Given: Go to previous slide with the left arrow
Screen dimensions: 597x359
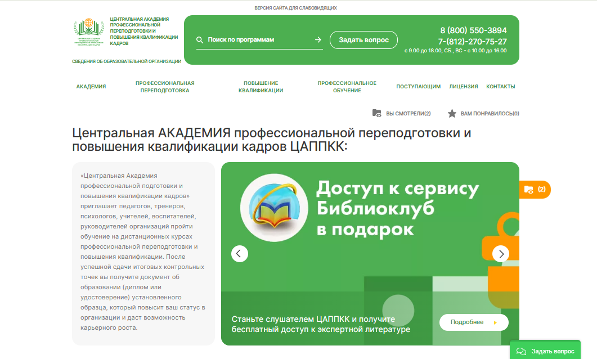Looking at the screenshot, I should coord(240,254).
